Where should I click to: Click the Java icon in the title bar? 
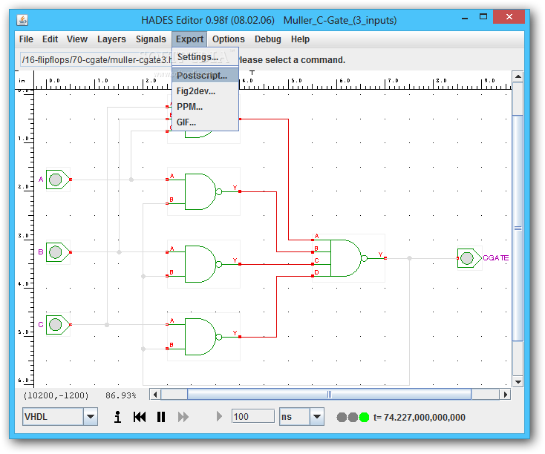coord(22,20)
